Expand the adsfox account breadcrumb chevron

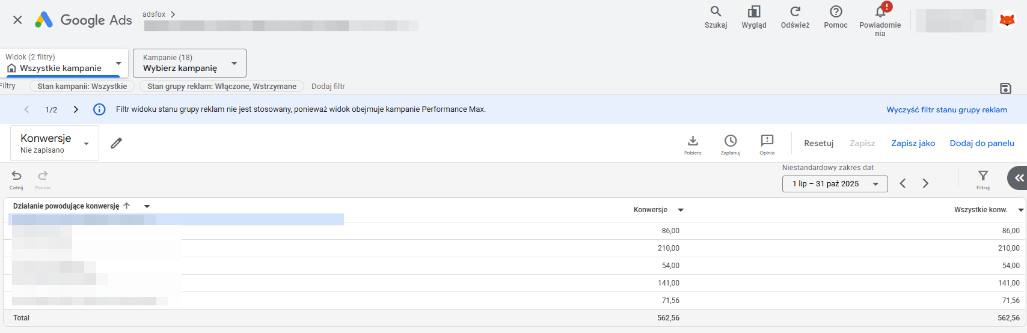173,14
